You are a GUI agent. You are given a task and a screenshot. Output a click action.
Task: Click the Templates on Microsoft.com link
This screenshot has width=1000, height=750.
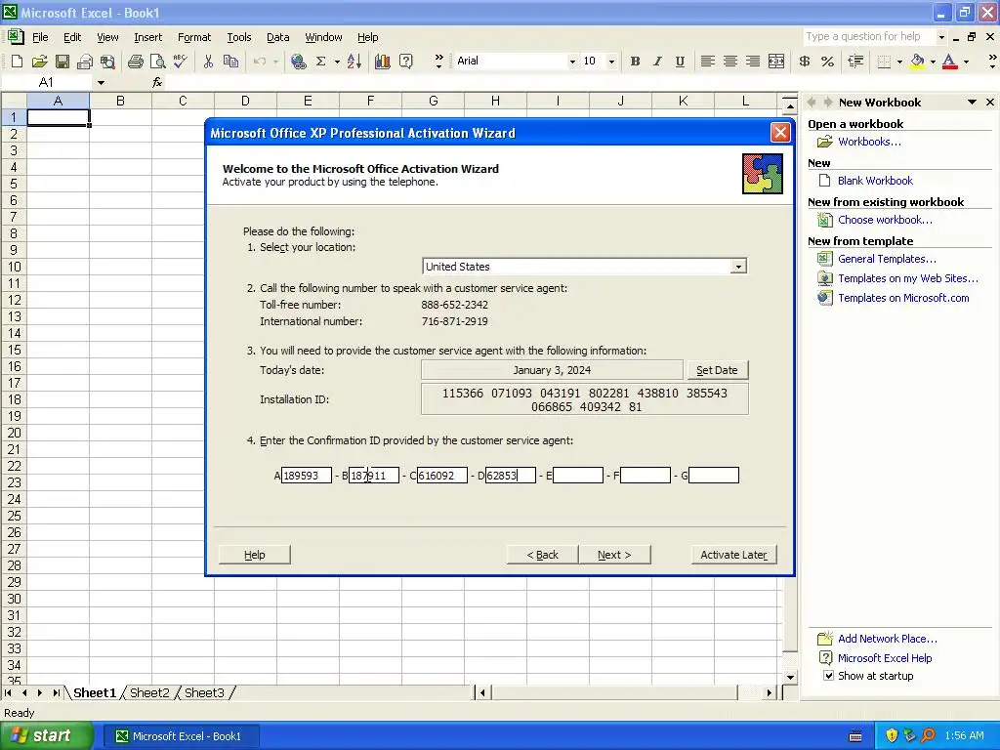pyautogui.click(x=903, y=298)
